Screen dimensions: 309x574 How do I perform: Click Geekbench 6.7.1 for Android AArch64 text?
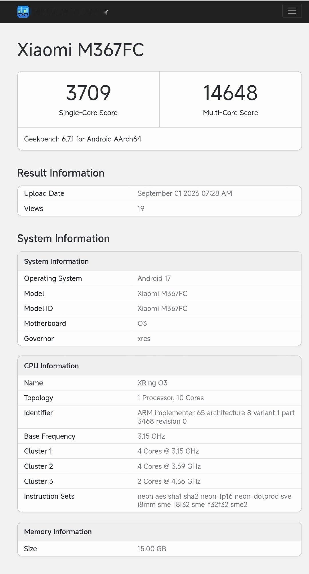83,139
